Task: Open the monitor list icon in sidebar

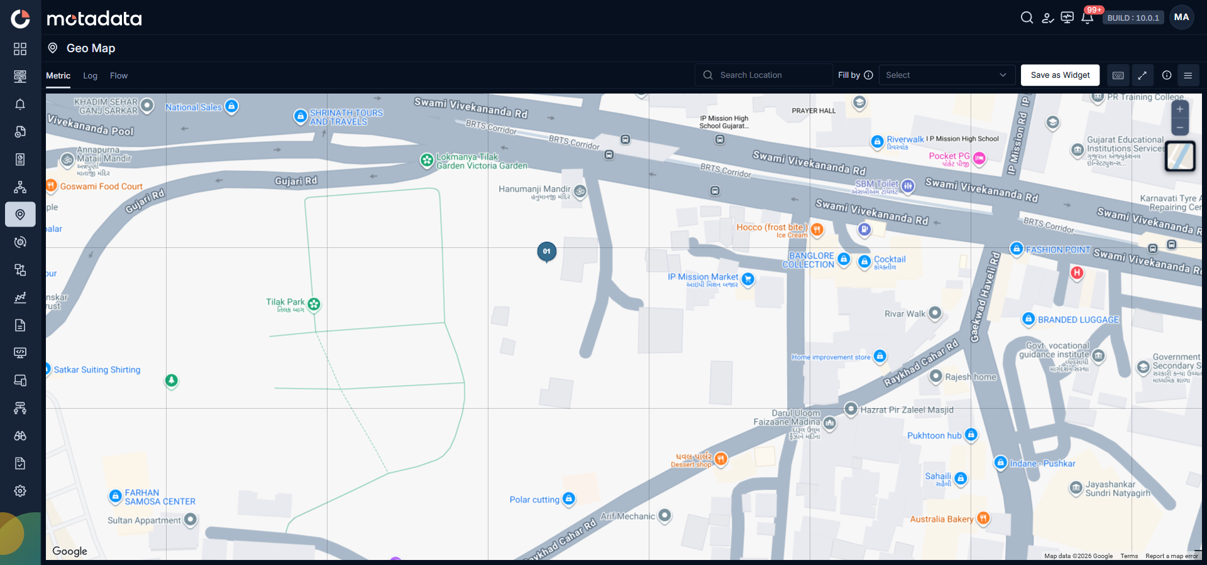Action: tap(20, 77)
